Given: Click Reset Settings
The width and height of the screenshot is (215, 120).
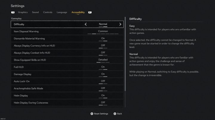Looking at the screenshot, I should [101, 114].
